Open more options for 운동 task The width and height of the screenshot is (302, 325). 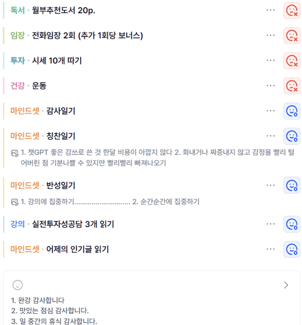271,86
